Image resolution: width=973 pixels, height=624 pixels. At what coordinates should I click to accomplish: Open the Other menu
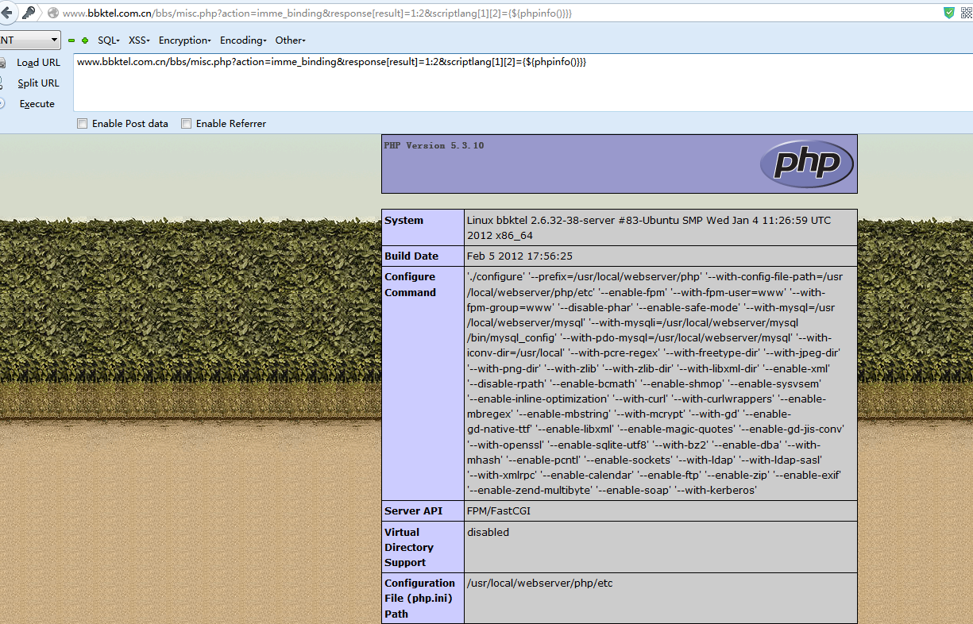290,40
